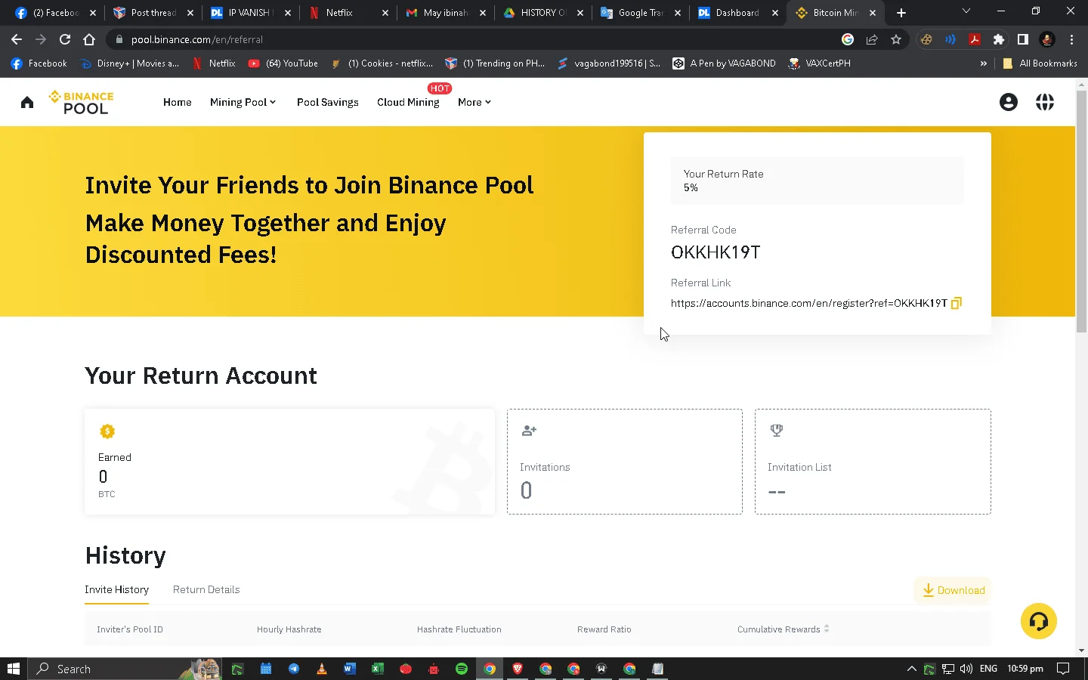
Task: Switch to the Return Details tab
Action: [x=206, y=589]
